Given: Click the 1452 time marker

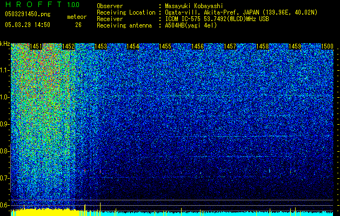Looking at the screenshot, I should click(68, 46).
